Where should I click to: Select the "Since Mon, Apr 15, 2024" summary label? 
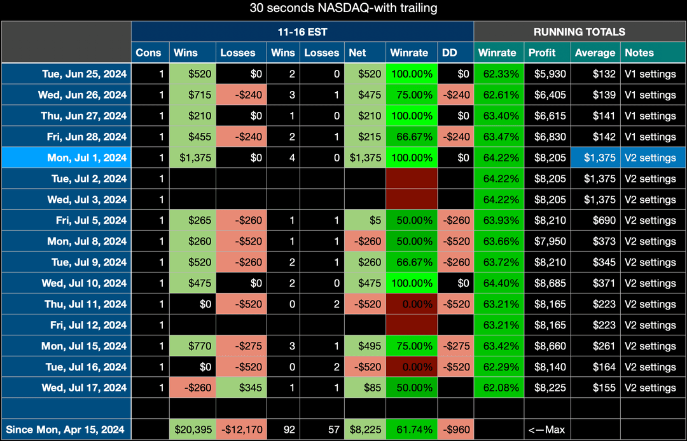pos(66,430)
